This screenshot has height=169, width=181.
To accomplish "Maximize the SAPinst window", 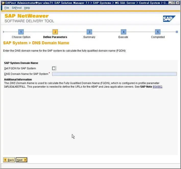I will (174, 3).
